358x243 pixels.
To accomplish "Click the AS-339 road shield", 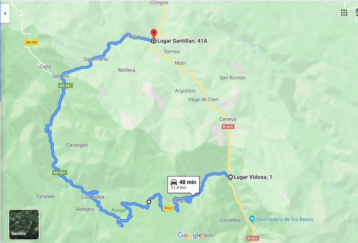I will (31, 42).
